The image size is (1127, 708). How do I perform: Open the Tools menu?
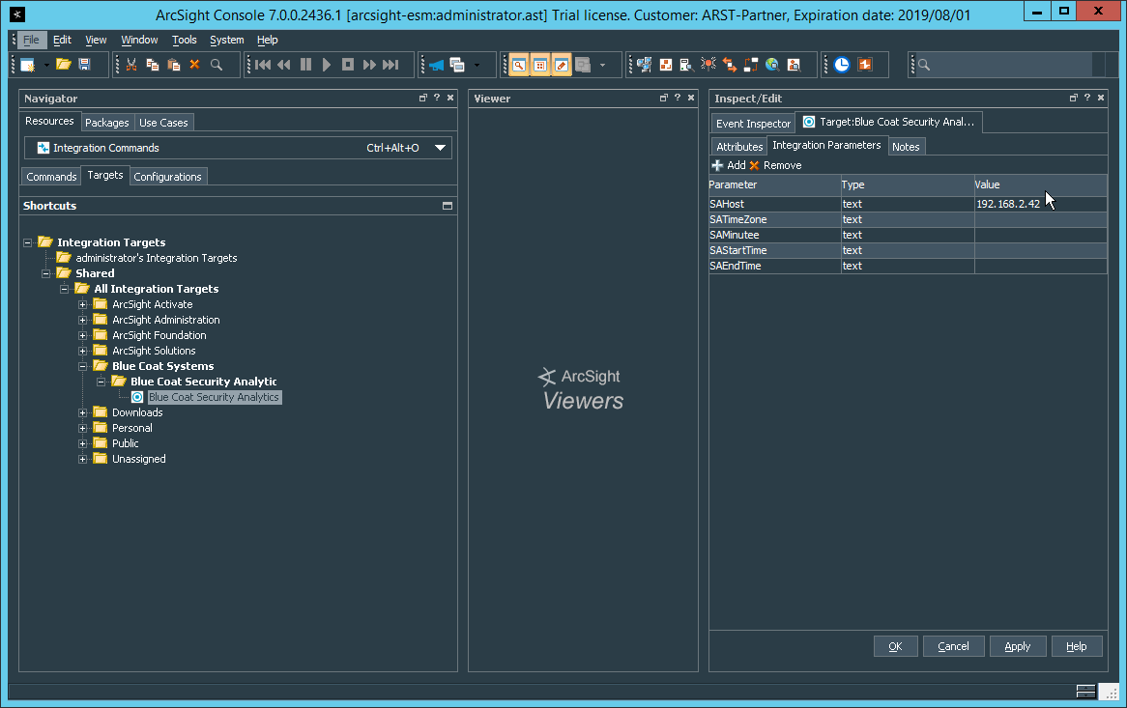[184, 40]
